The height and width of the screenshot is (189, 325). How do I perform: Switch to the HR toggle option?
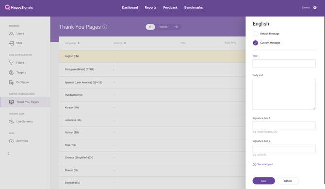click(176, 27)
